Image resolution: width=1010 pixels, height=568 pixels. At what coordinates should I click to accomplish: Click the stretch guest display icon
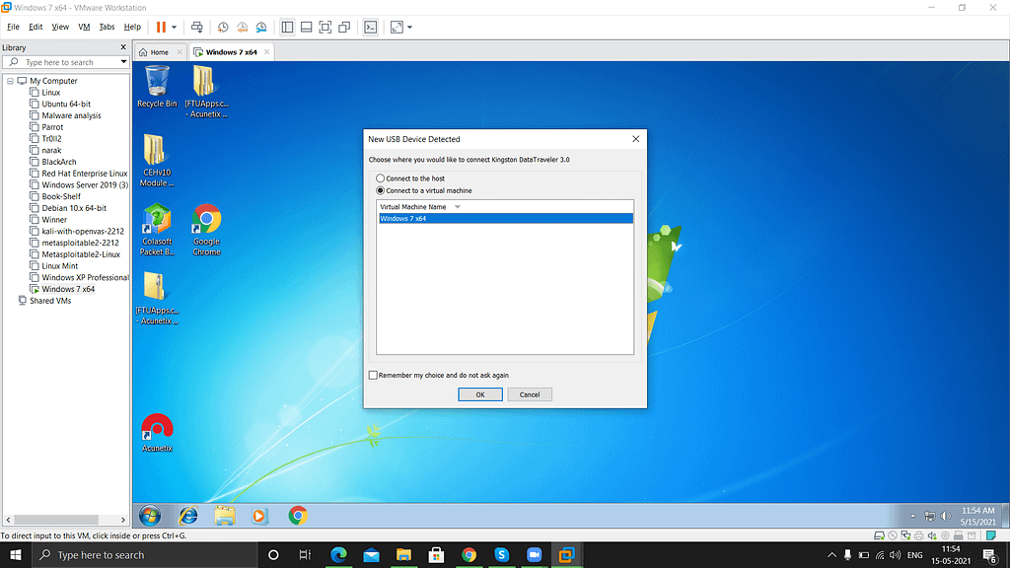click(x=397, y=27)
